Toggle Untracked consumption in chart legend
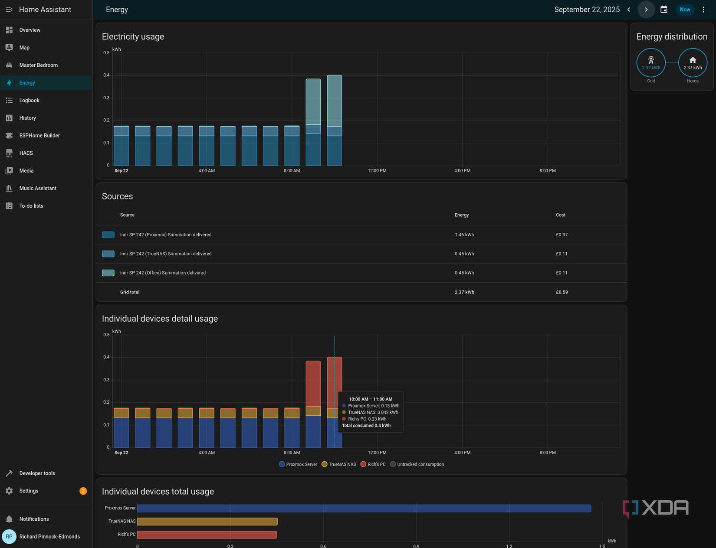 [x=417, y=464]
